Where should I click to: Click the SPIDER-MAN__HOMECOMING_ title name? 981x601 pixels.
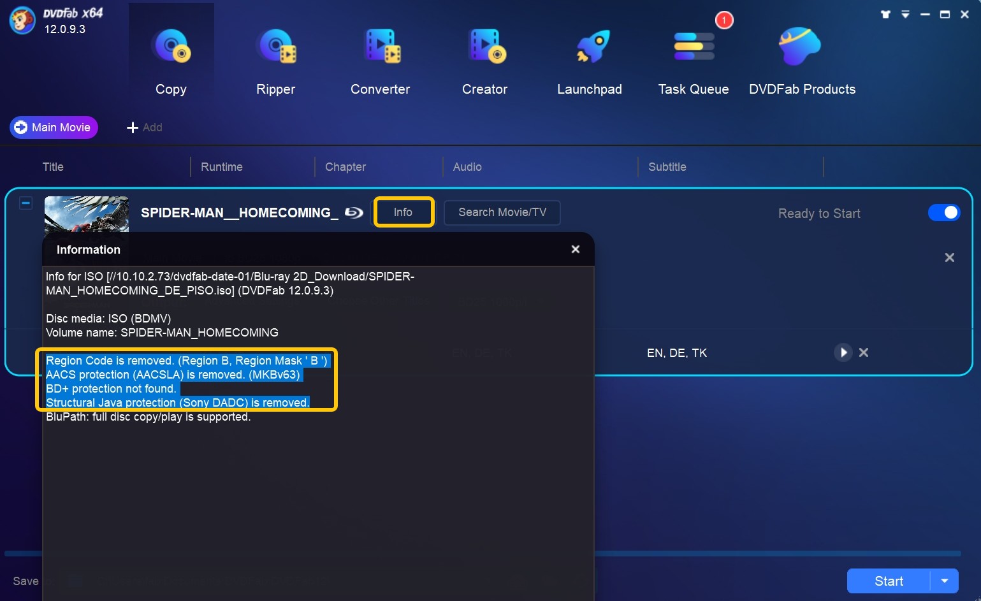coord(240,213)
